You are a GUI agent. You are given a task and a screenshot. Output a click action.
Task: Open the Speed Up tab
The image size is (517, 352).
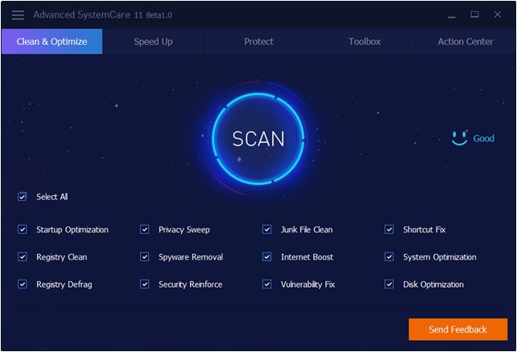click(153, 42)
